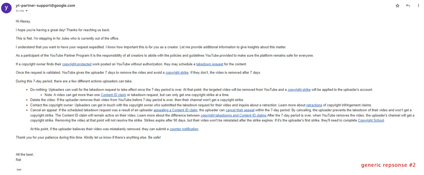Show trimmed content via the ellipsis button

tap(19, 170)
